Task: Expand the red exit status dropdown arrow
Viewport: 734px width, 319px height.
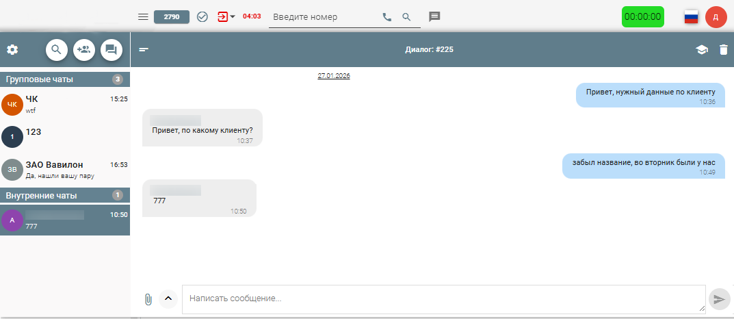Action: click(x=233, y=17)
